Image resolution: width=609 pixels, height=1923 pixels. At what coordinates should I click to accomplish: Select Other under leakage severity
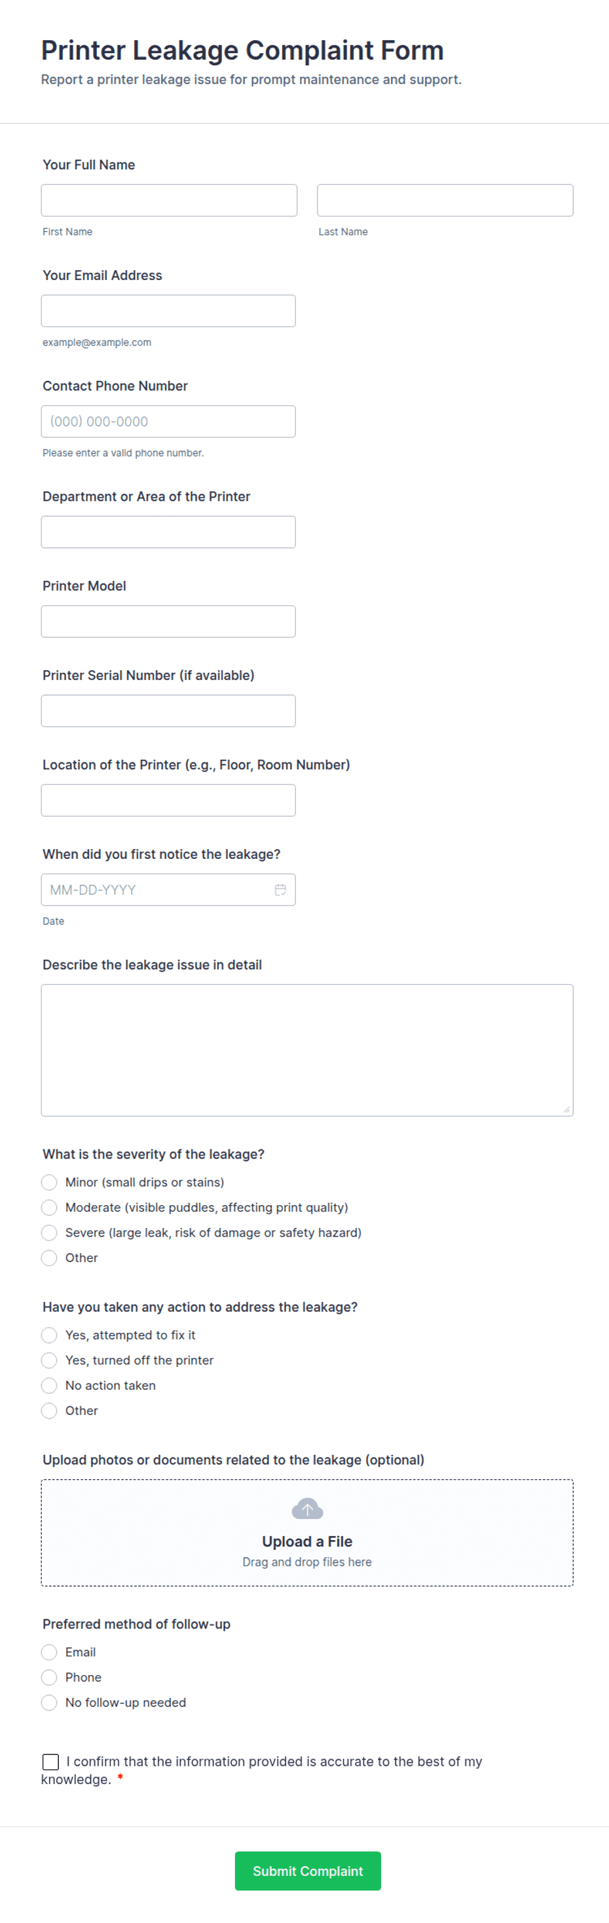point(49,1259)
